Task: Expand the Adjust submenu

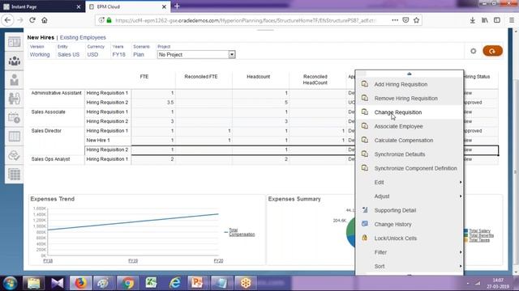Action: pyautogui.click(x=410, y=196)
